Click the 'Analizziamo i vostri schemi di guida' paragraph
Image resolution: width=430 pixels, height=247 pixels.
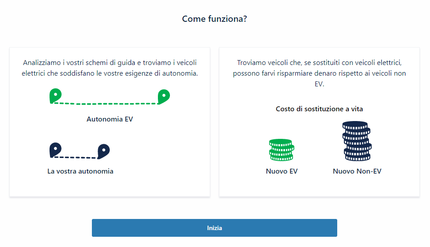(x=110, y=68)
